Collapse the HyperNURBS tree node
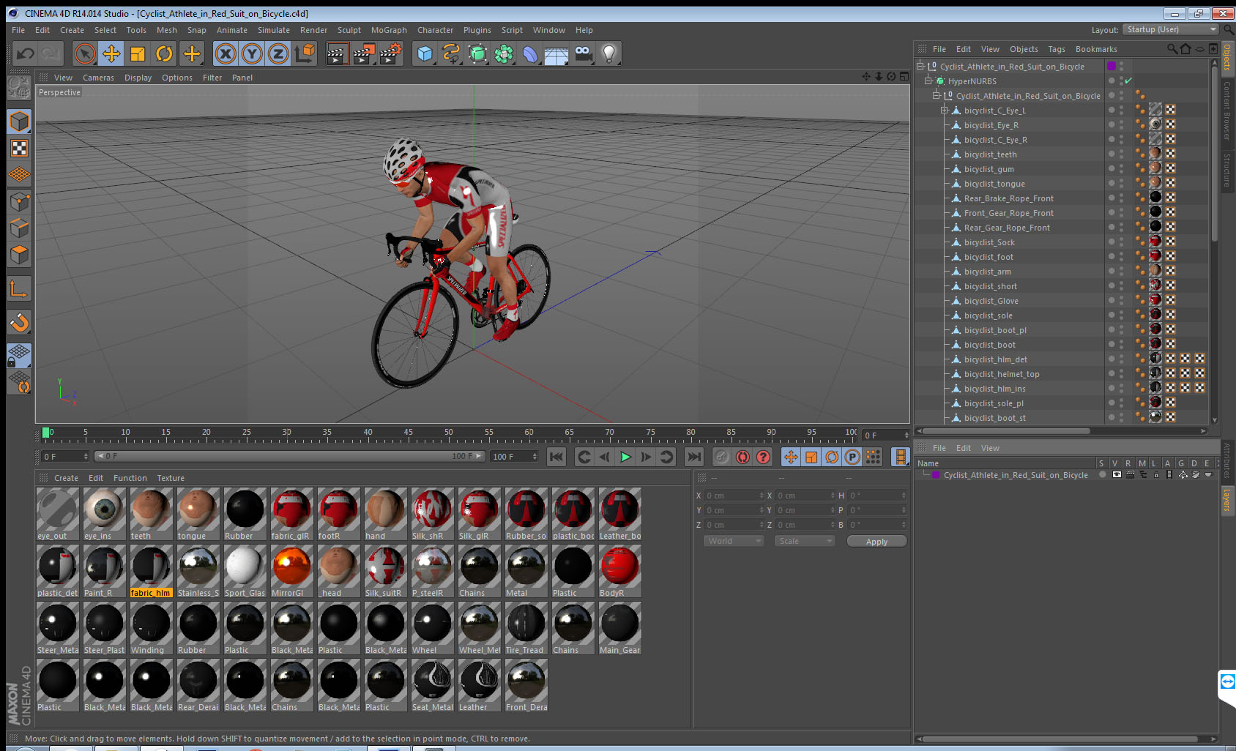This screenshot has height=751, width=1236. [x=928, y=81]
